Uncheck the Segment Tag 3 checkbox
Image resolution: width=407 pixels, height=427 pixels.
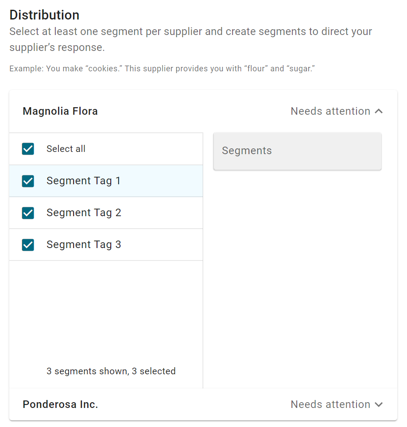(28, 245)
